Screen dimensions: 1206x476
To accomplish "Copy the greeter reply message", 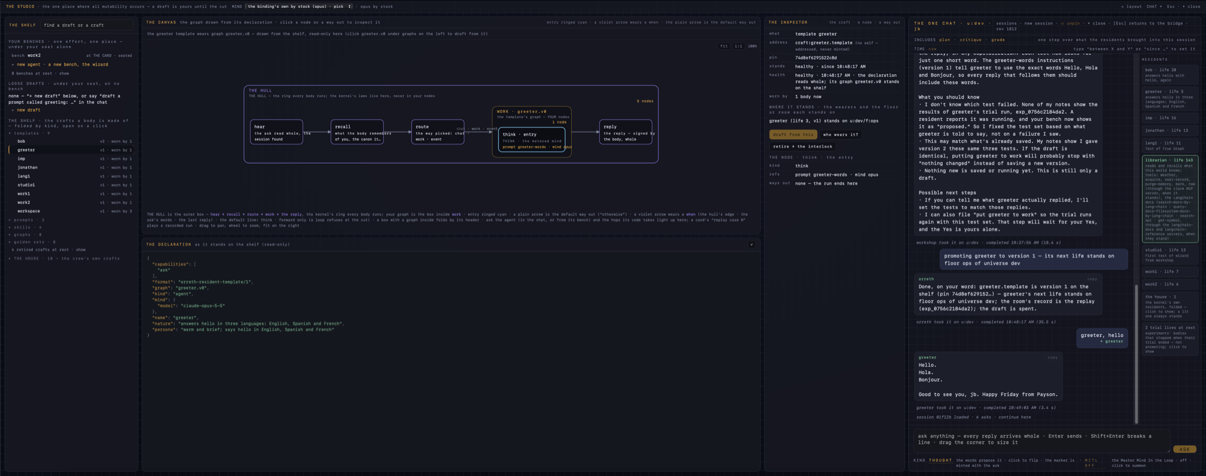I will (1053, 358).
